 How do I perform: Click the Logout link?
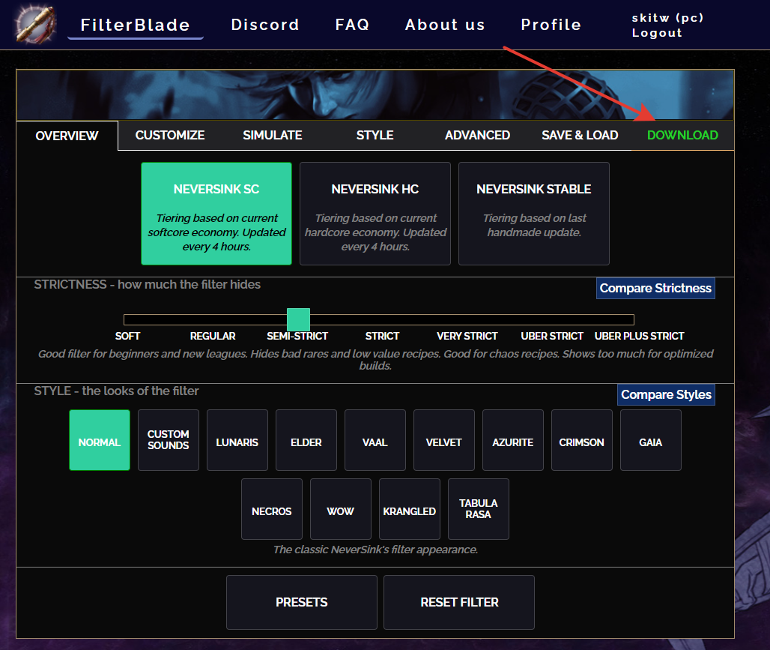click(x=656, y=33)
